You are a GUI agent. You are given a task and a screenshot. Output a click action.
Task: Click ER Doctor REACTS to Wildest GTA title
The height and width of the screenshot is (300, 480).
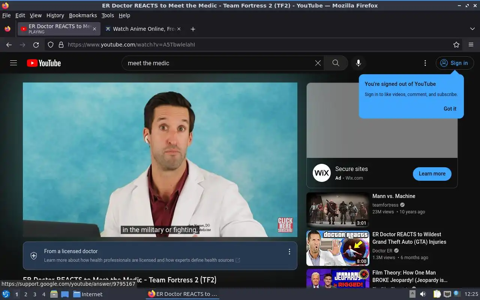409,238
